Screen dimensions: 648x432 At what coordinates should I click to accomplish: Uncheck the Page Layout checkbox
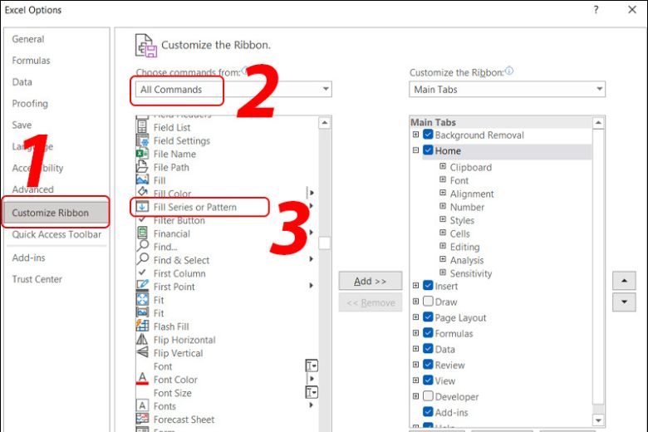pos(428,317)
